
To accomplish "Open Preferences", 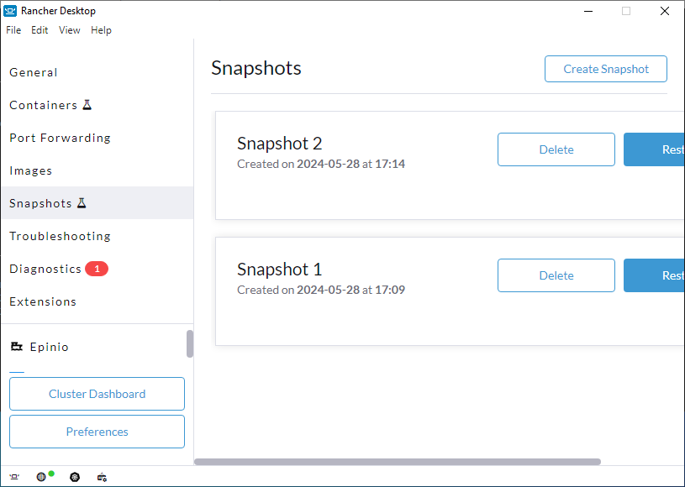I will (x=97, y=432).
